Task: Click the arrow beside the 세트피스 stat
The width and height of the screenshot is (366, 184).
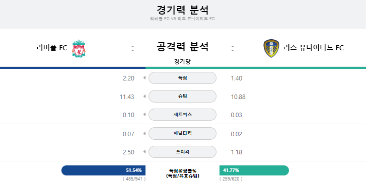Action: (144, 115)
